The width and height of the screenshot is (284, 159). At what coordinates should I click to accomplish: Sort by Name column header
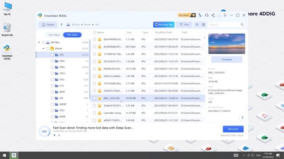click(101, 32)
